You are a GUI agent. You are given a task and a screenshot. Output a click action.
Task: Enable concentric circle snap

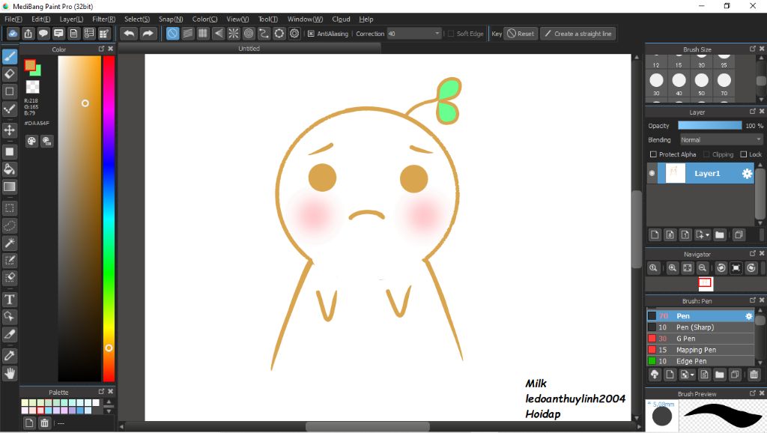(249, 34)
